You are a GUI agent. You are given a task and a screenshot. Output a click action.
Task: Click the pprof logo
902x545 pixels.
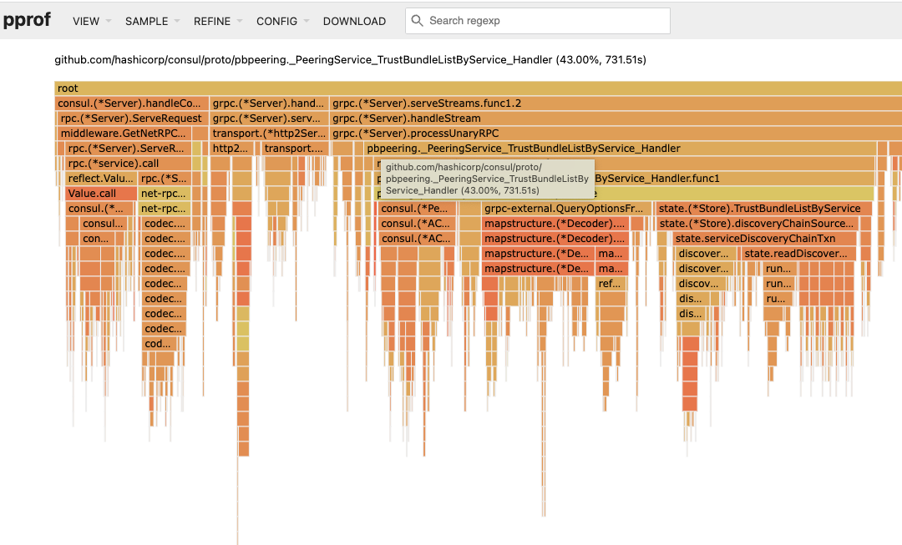27,20
